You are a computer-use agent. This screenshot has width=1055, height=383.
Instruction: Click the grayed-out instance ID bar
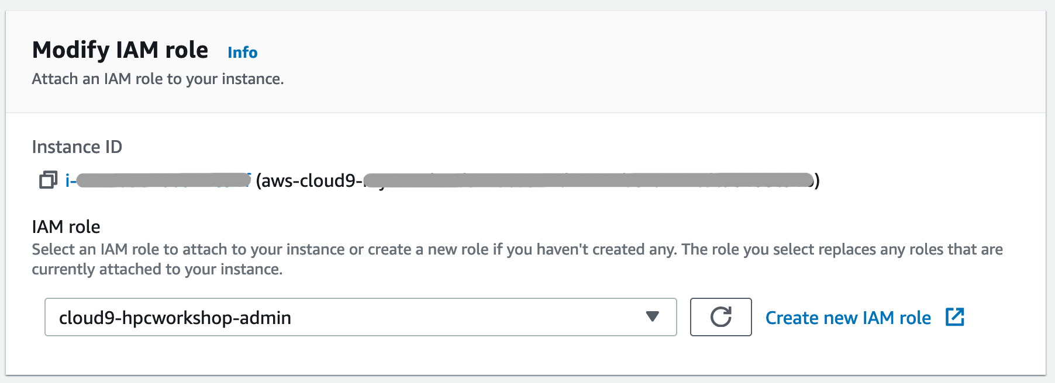[164, 180]
